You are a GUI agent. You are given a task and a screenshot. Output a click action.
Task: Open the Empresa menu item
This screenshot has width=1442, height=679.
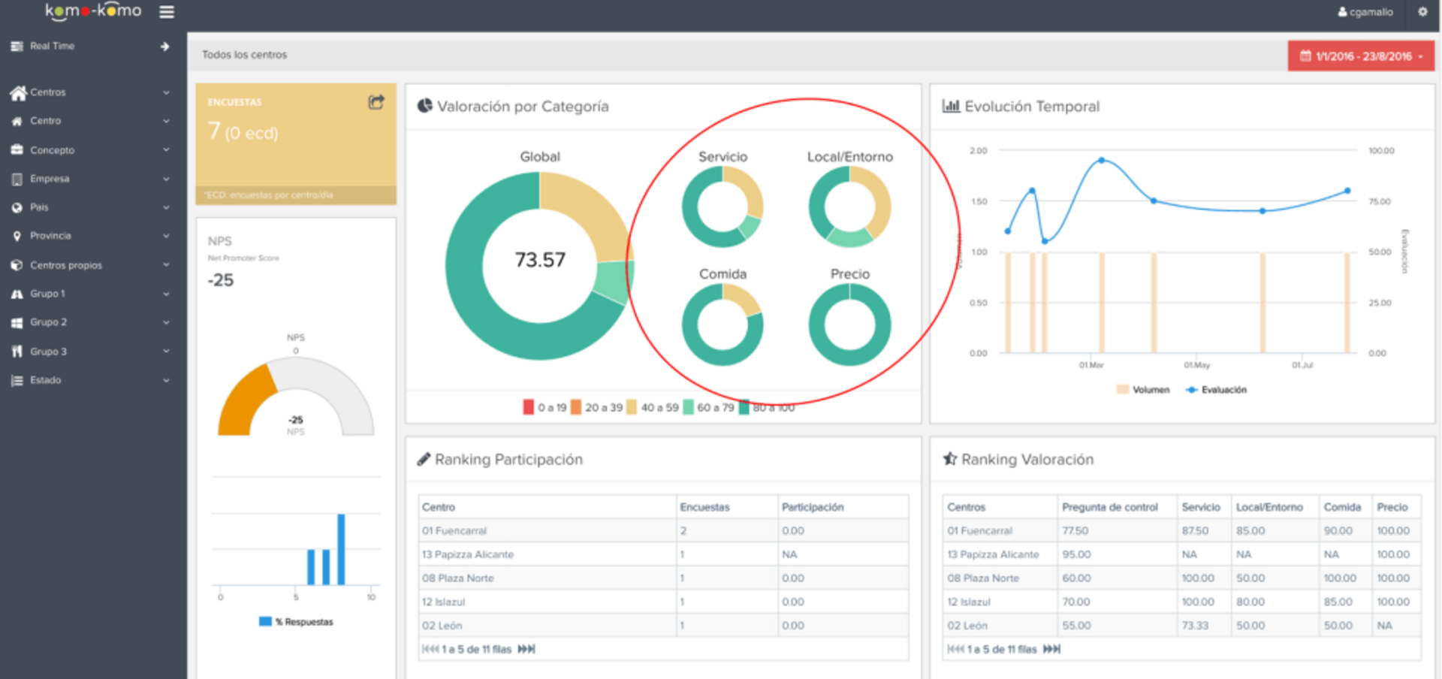pyautogui.click(x=50, y=179)
